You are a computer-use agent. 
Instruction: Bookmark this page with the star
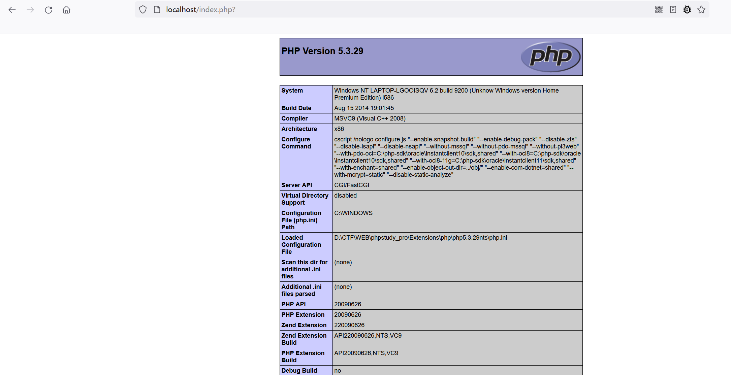pos(701,9)
